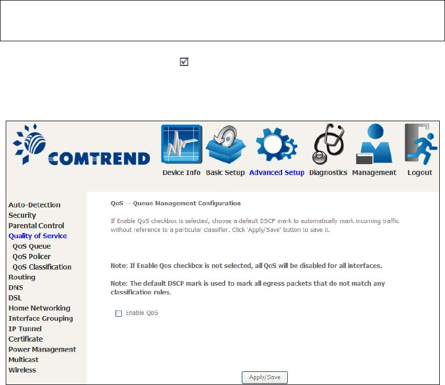Click the Logout running-man icon

(420, 144)
